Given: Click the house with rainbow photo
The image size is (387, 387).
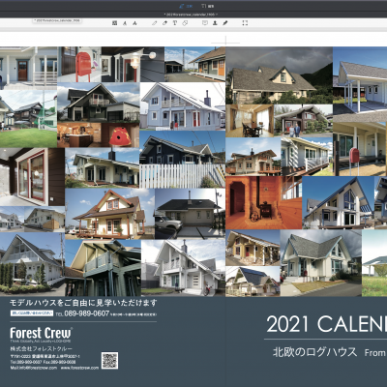Looking at the screenshot, I should [x=279, y=75].
